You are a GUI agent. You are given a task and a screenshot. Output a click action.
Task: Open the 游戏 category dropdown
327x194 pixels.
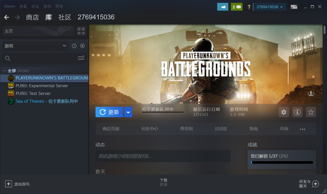coord(35,46)
